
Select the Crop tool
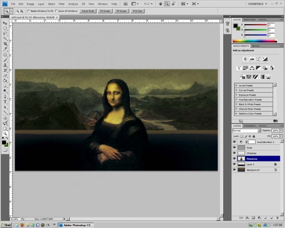pos(5,44)
